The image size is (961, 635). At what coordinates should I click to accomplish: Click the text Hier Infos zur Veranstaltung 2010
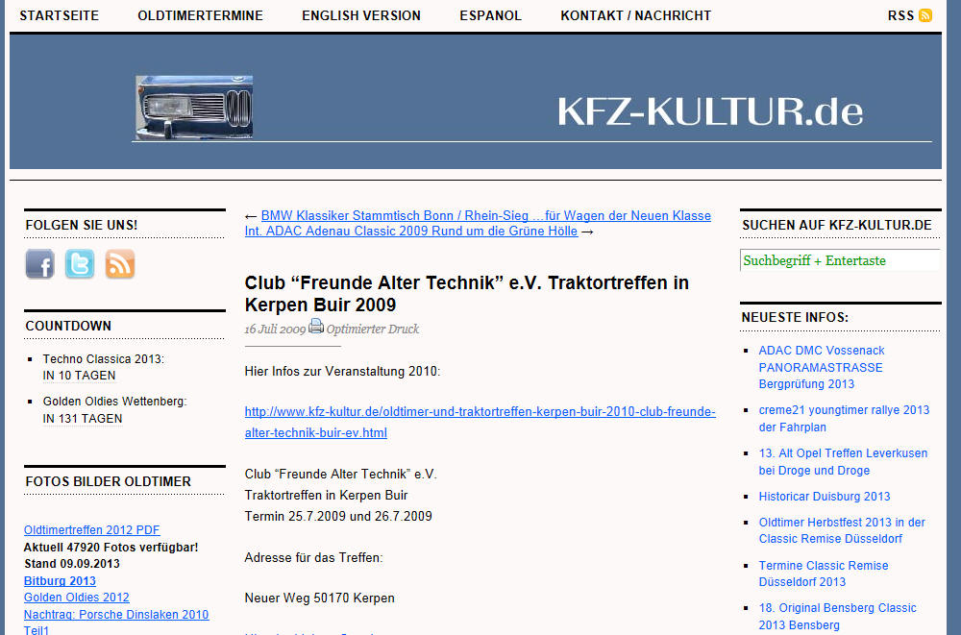tap(342, 372)
